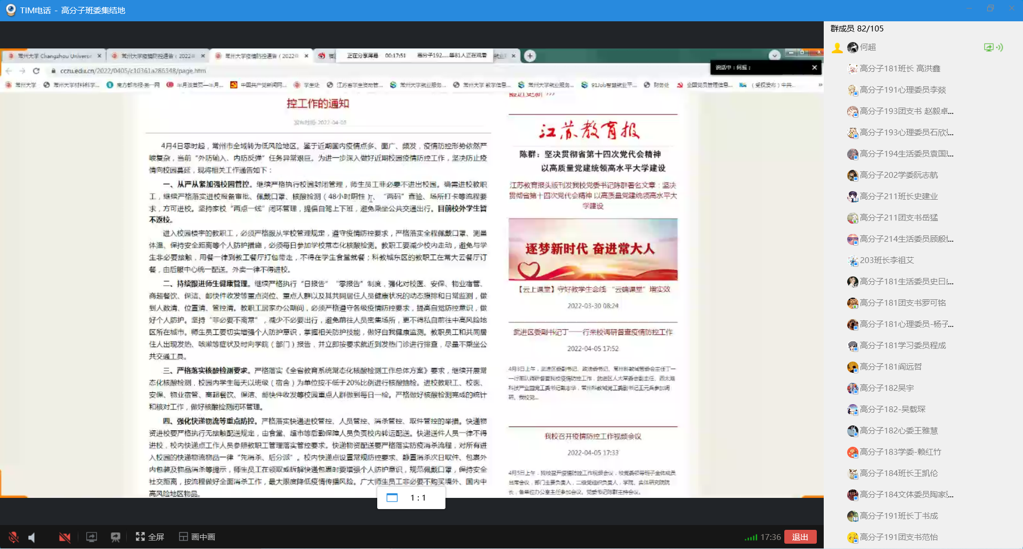Click the browser reload icon

point(36,71)
